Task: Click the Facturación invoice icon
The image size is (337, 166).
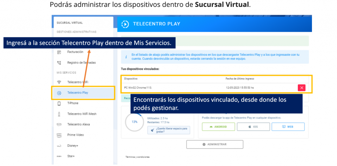Action: click(59, 52)
